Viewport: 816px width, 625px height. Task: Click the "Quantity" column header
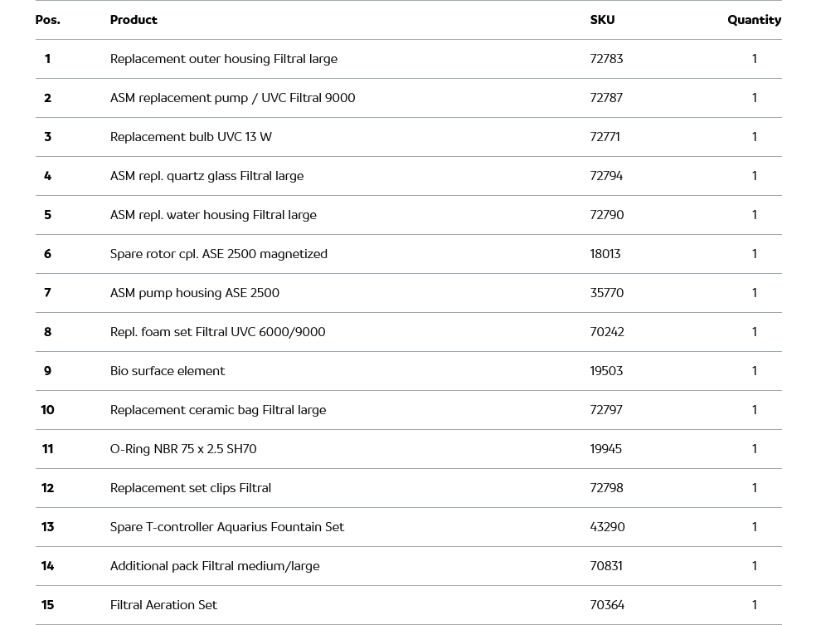754,20
